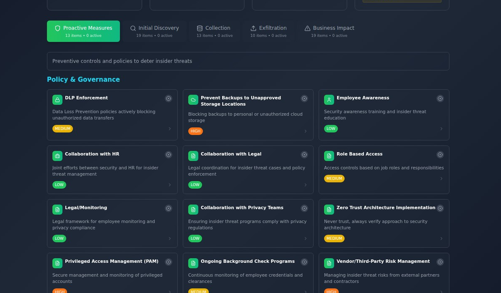Open the Exfiltration tab
The height and width of the screenshot is (293, 501).
268,31
